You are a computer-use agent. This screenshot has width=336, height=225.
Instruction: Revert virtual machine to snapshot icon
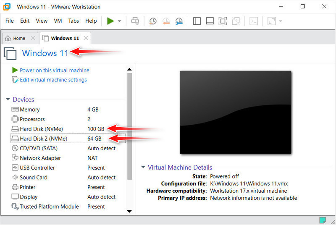click(166, 21)
